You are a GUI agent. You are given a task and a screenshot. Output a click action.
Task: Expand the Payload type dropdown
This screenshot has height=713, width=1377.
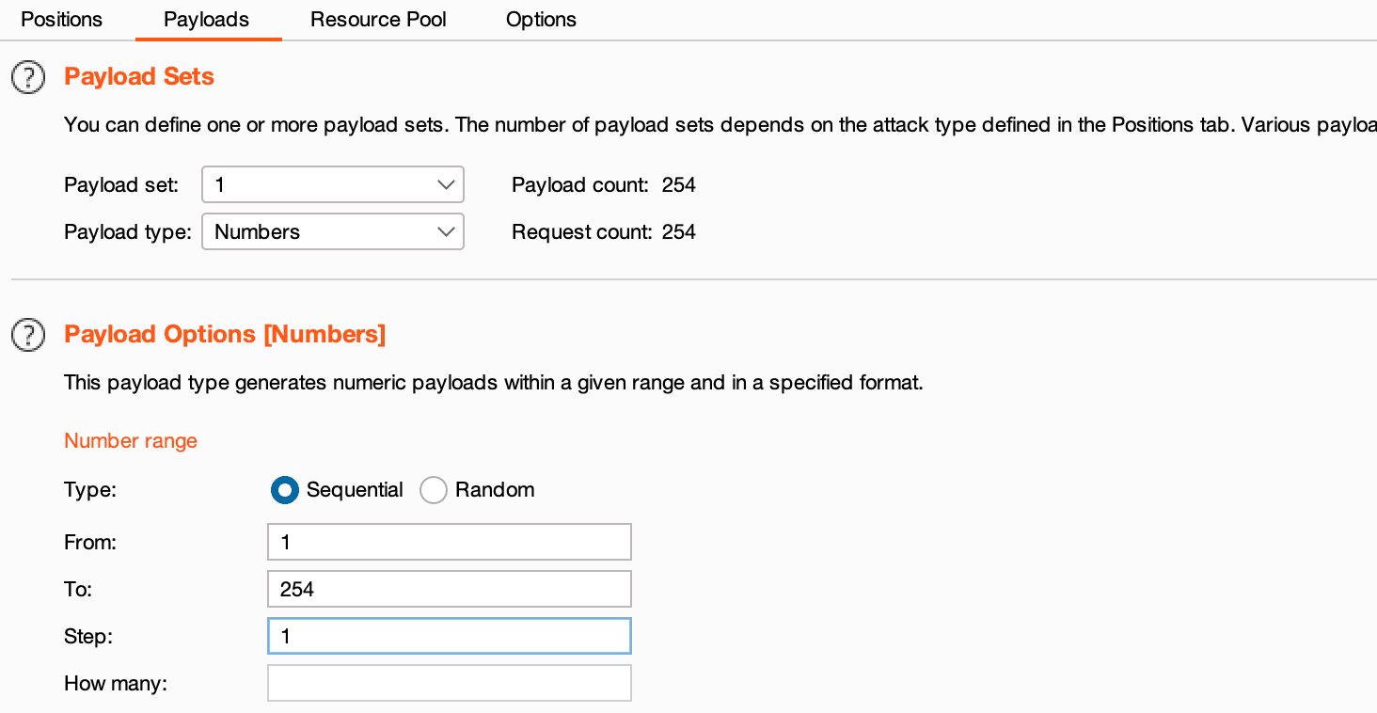[x=333, y=232]
